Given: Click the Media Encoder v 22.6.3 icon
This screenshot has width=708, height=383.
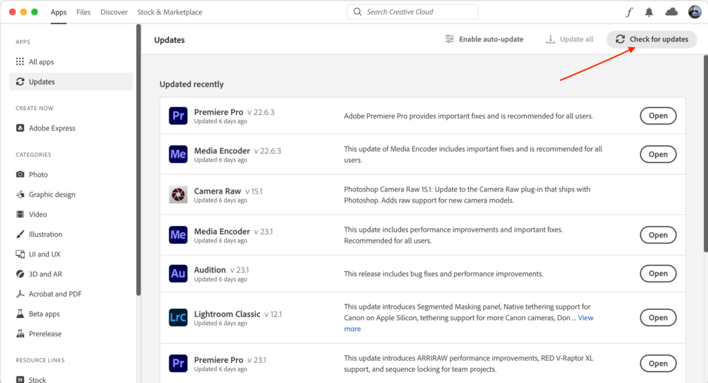Looking at the screenshot, I should pos(178,154).
